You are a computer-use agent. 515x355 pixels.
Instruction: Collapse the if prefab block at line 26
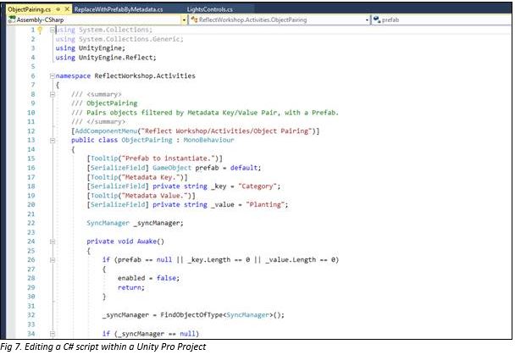52,260
